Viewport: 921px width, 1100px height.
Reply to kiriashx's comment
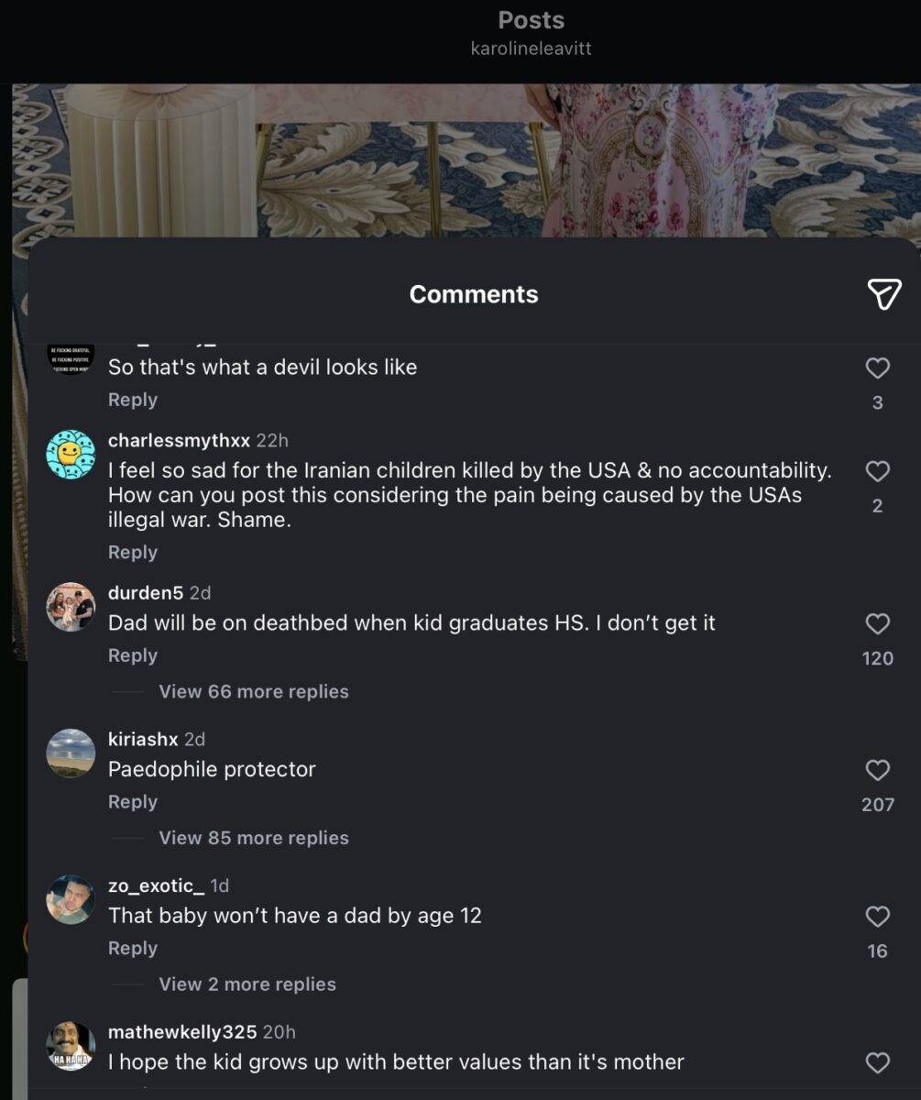(133, 802)
